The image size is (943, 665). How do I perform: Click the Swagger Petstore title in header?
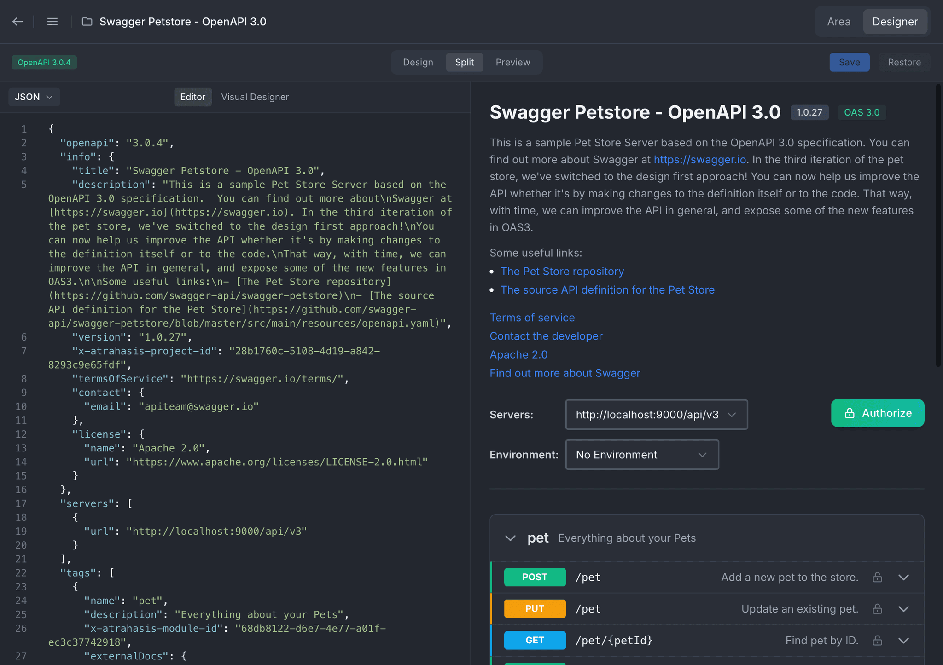point(183,22)
